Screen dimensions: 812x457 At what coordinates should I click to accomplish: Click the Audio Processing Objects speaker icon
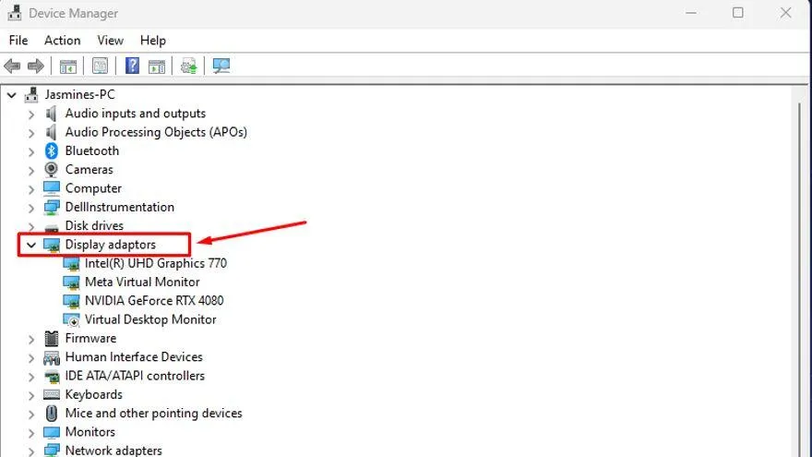(52, 132)
